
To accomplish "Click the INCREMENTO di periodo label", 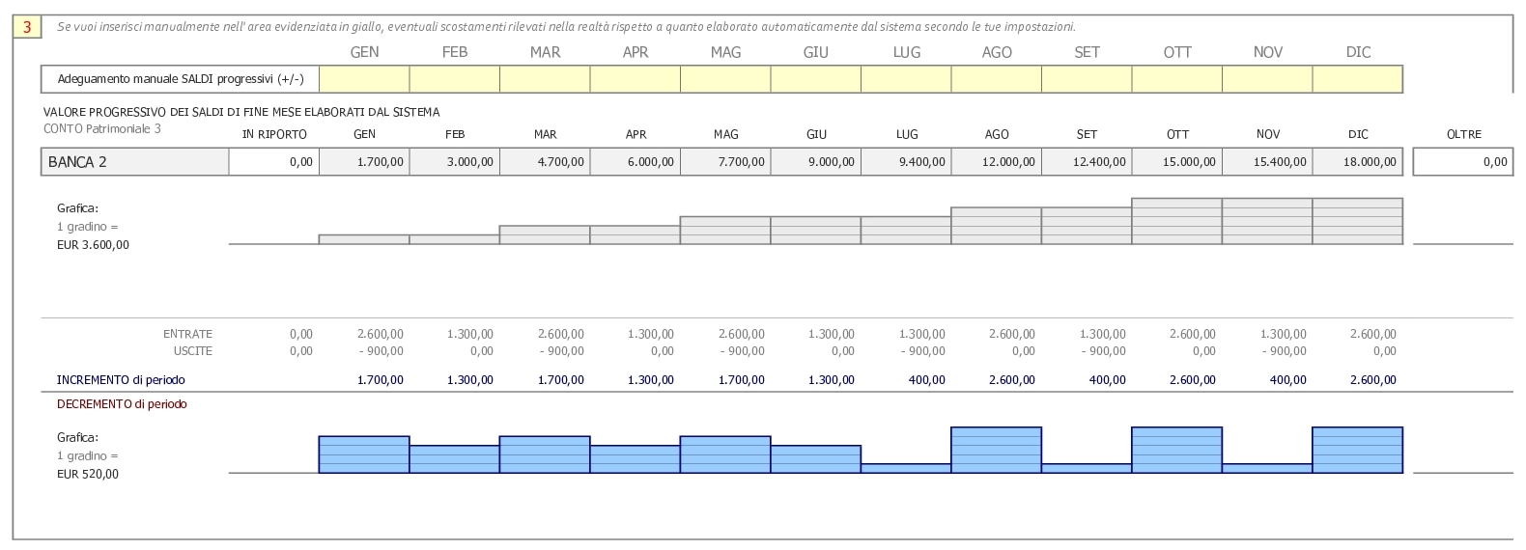I will 121,380.
